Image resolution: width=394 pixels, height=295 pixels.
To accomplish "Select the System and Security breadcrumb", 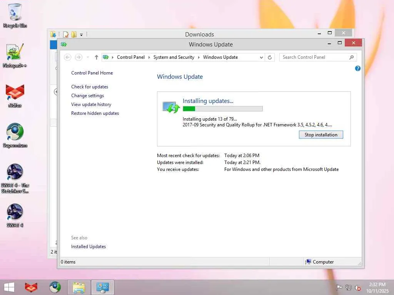I will click(174, 57).
